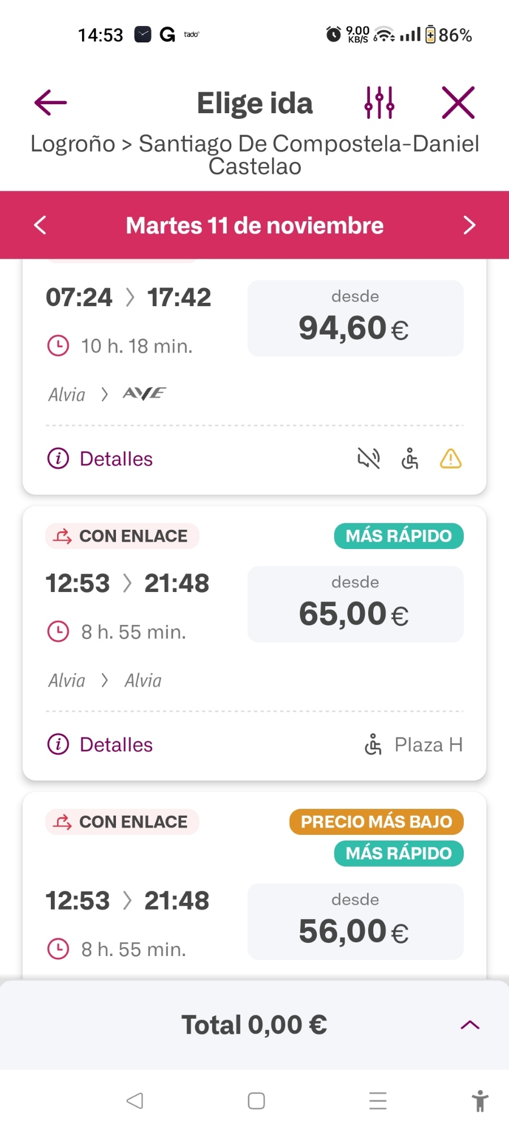Close the Elige ida screen
Image resolution: width=509 pixels, height=1132 pixels.
pyautogui.click(x=458, y=102)
